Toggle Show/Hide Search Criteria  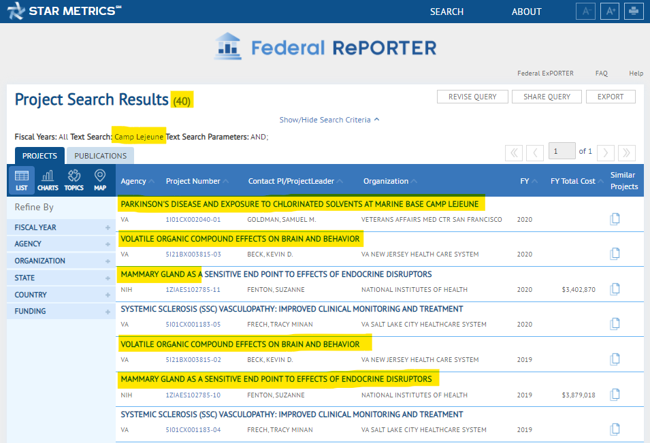(329, 120)
